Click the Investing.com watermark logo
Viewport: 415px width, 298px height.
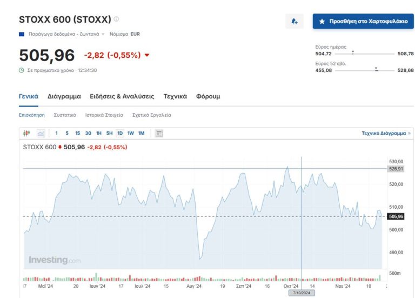pyautogui.click(x=54, y=260)
